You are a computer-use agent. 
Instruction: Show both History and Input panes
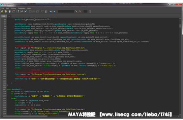(38, 12)
